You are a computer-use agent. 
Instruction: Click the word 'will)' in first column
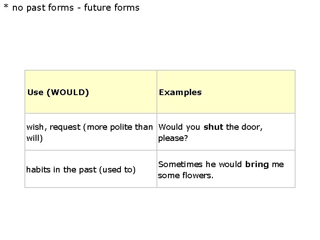click(x=35, y=138)
